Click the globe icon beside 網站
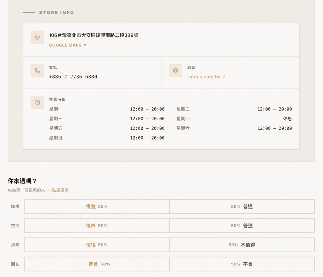 pyautogui.click(x=175, y=71)
